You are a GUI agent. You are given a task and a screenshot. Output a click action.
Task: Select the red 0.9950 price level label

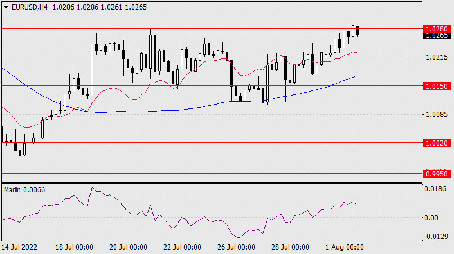click(437, 174)
